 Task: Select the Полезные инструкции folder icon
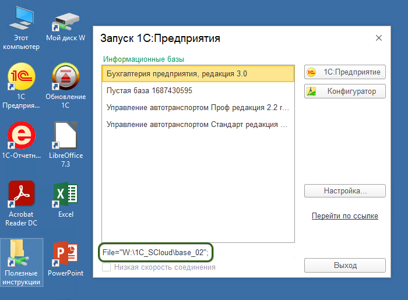click(22, 262)
